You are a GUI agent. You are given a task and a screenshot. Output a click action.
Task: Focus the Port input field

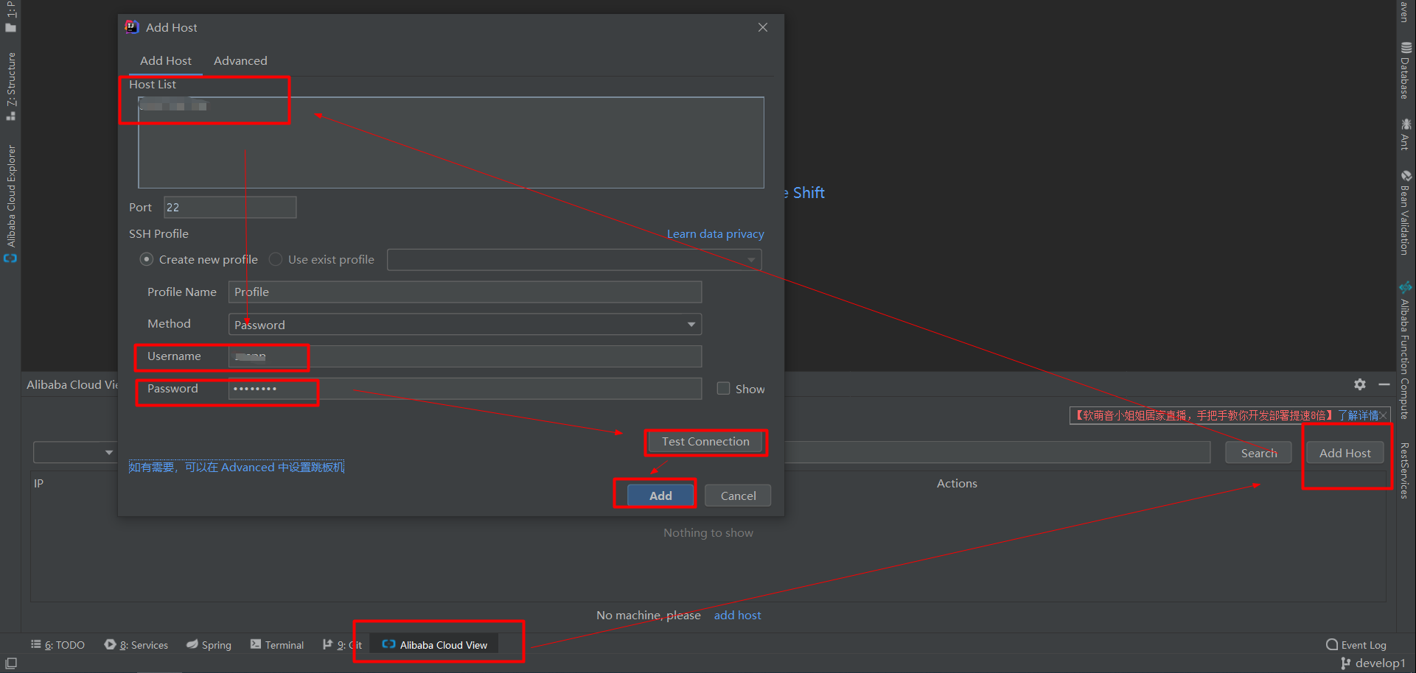[230, 208]
